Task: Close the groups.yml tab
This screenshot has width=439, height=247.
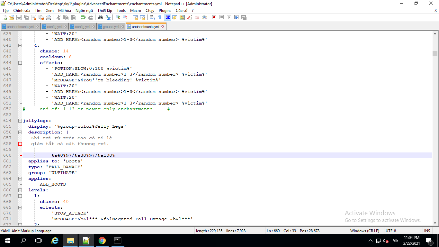Action: 122,27
